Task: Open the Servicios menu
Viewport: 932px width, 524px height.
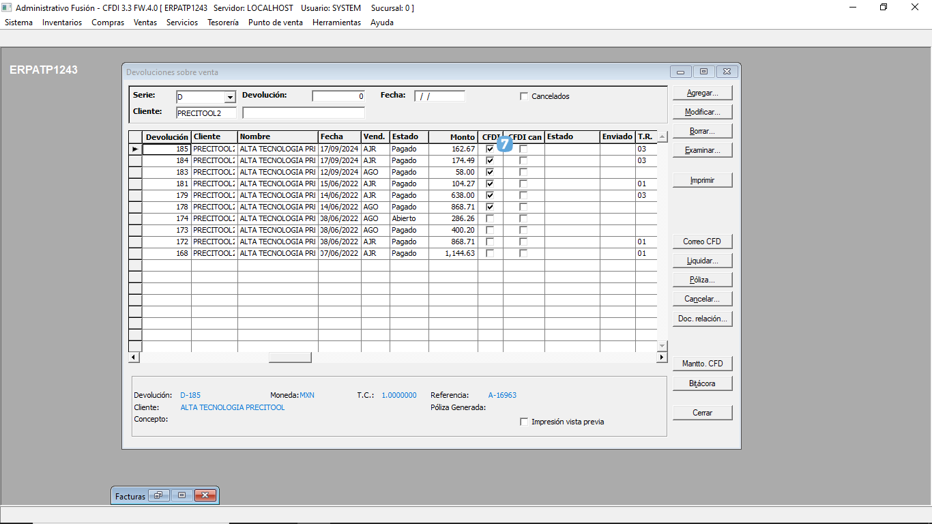Action: click(182, 23)
